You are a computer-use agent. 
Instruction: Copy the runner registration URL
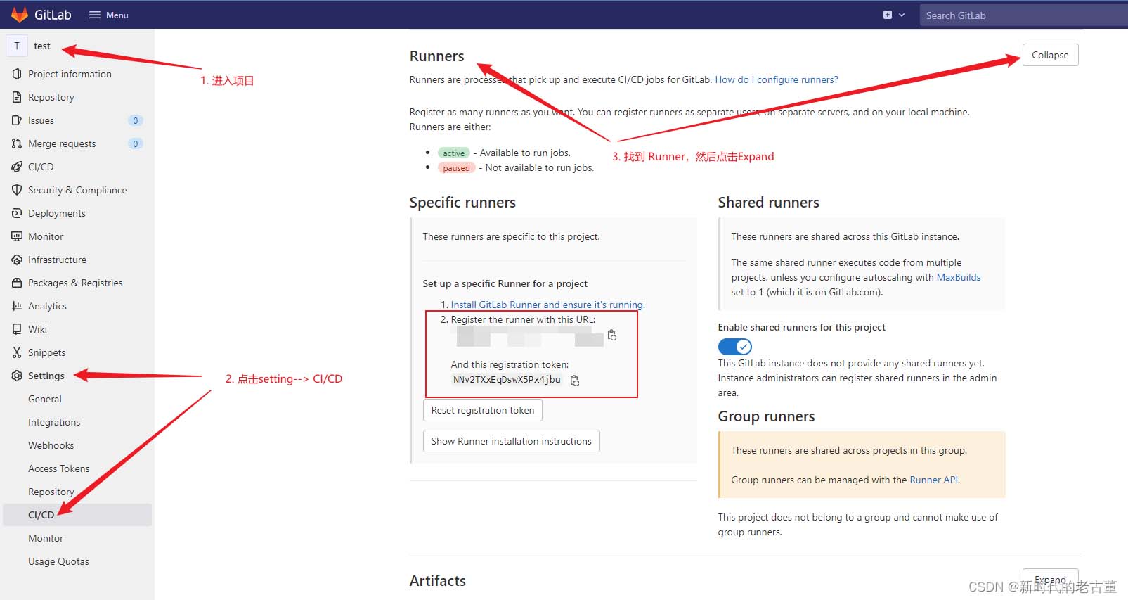[612, 336]
